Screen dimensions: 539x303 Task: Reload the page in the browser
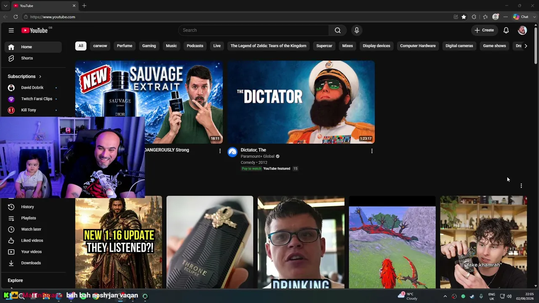[x=16, y=17]
